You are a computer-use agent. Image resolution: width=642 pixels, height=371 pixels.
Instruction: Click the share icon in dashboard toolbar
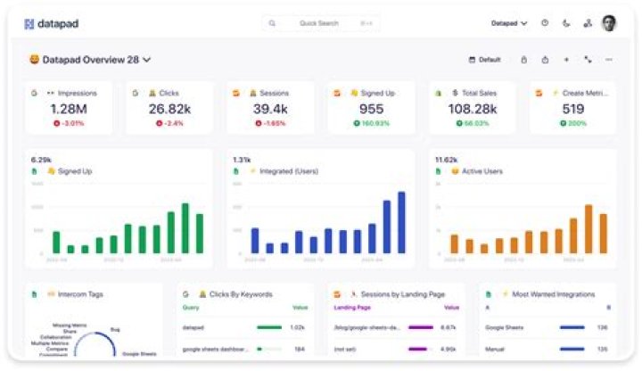tap(545, 60)
